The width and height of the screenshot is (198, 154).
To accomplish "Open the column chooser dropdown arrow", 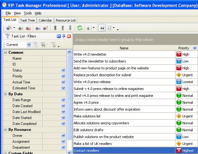I will (114, 27).
